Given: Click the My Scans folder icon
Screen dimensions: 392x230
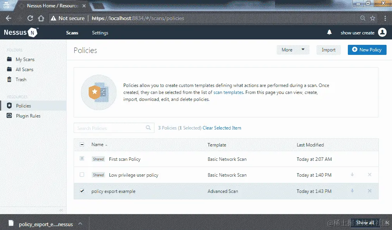Looking at the screenshot, I should coord(9,59).
